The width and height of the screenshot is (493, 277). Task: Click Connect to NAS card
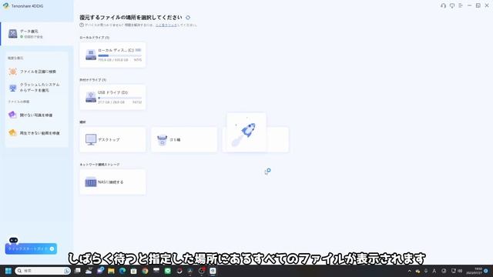click(x=112, y=182)
